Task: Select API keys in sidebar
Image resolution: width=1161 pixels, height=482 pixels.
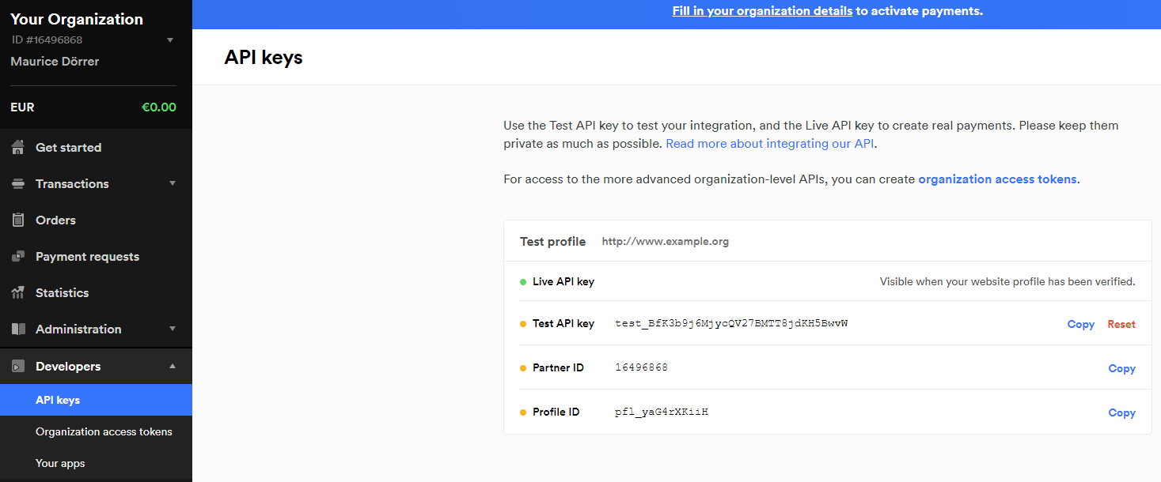Action: pos(58,400)
